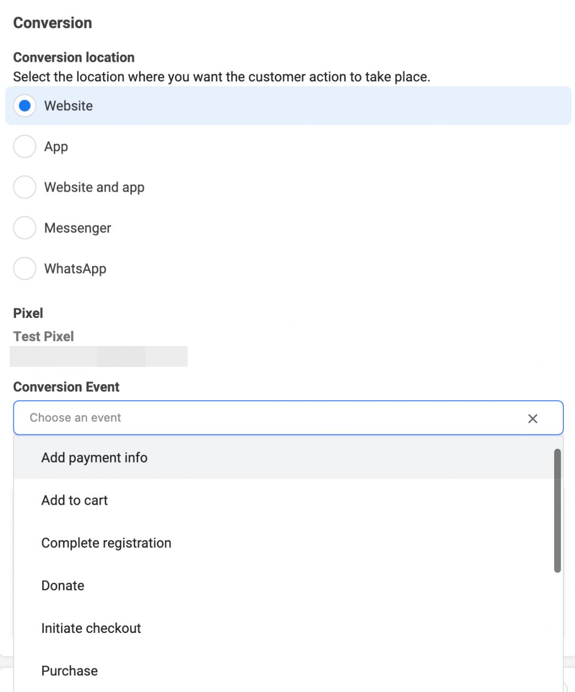Click the blurred pixel ID field
This screenshot has width=575, height=692.
point(98,356)
